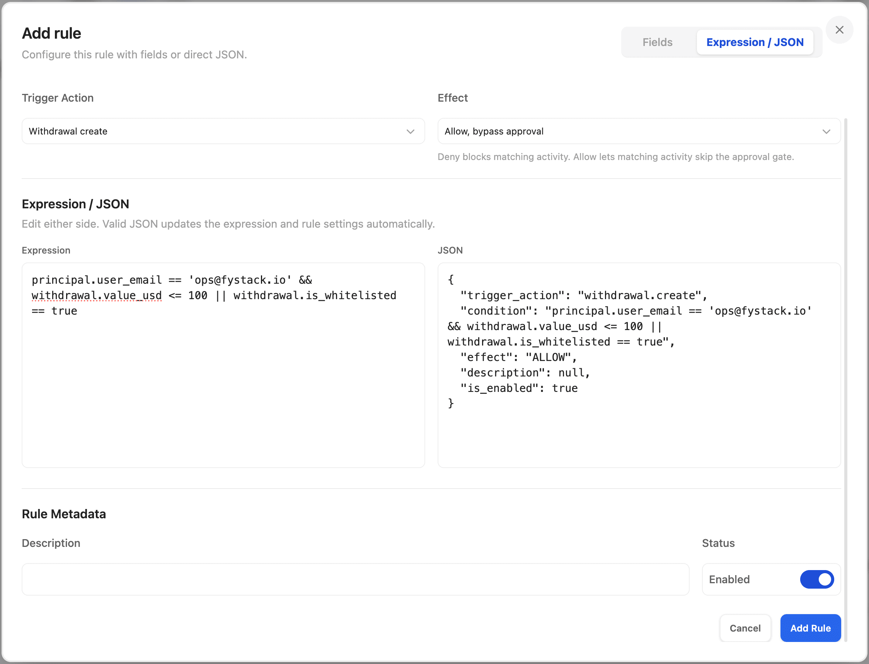Open the Effect dropdown
Viewport: 869px width, 664px height.
coord(639,131)
